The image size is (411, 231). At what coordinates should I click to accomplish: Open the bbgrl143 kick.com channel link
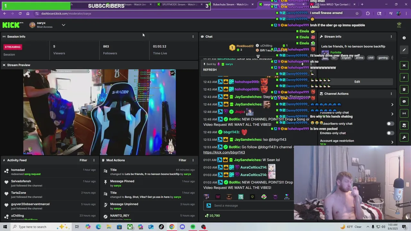(224, 152)
